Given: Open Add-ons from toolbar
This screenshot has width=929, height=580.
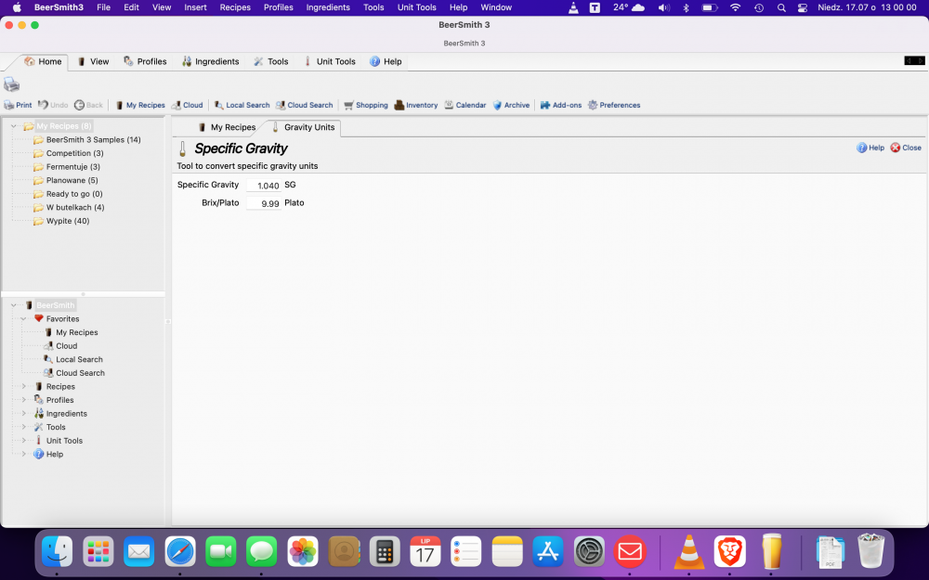Looking at the screenshot, I should [x=560, y=105].
